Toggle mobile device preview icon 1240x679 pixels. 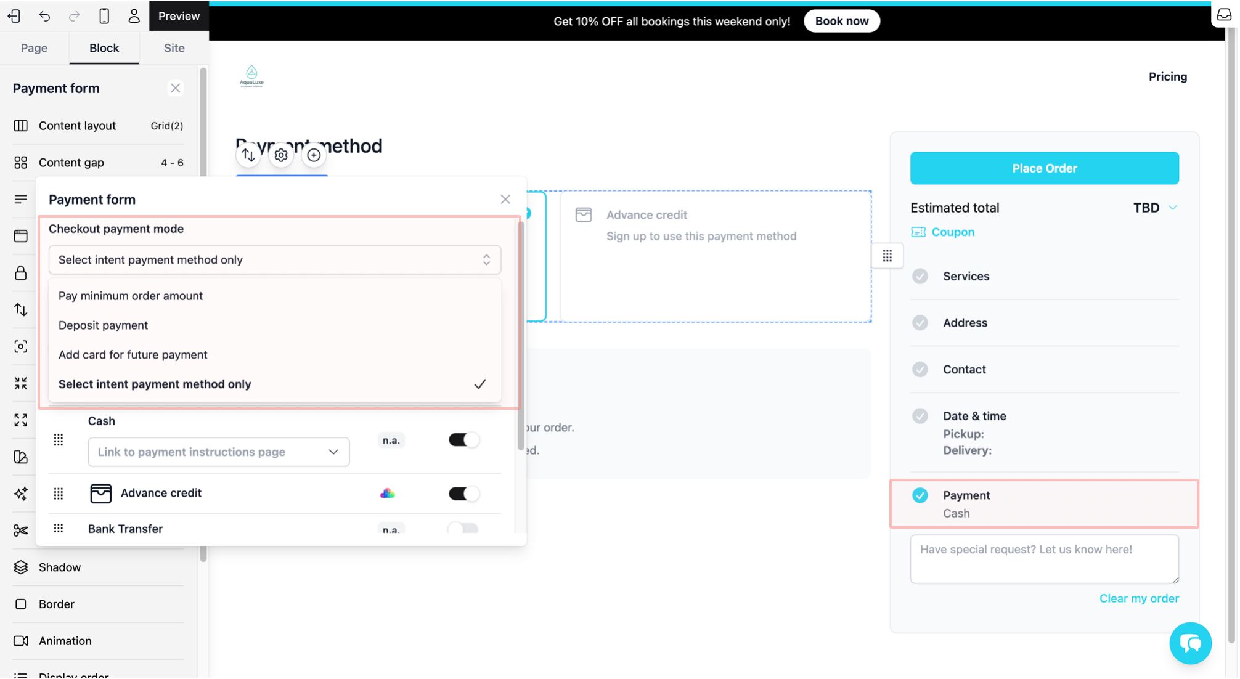(x=104, y=16)
